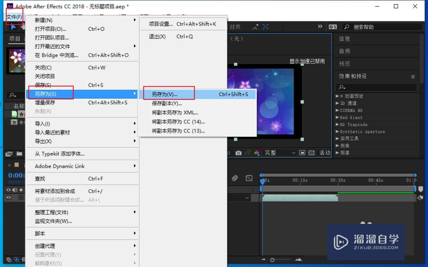Screen dimensions: 428x267
Task: Click the effects and presets search field
Action: click(x=376, y=87)
